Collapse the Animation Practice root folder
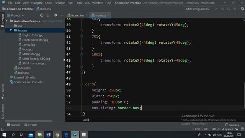Screen dimensions: 245x138 (x=7, y=21)
